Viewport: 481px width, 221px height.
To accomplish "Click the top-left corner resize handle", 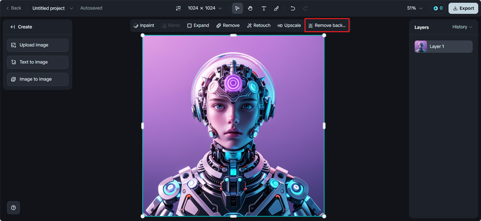I will (x=143, y=35).
